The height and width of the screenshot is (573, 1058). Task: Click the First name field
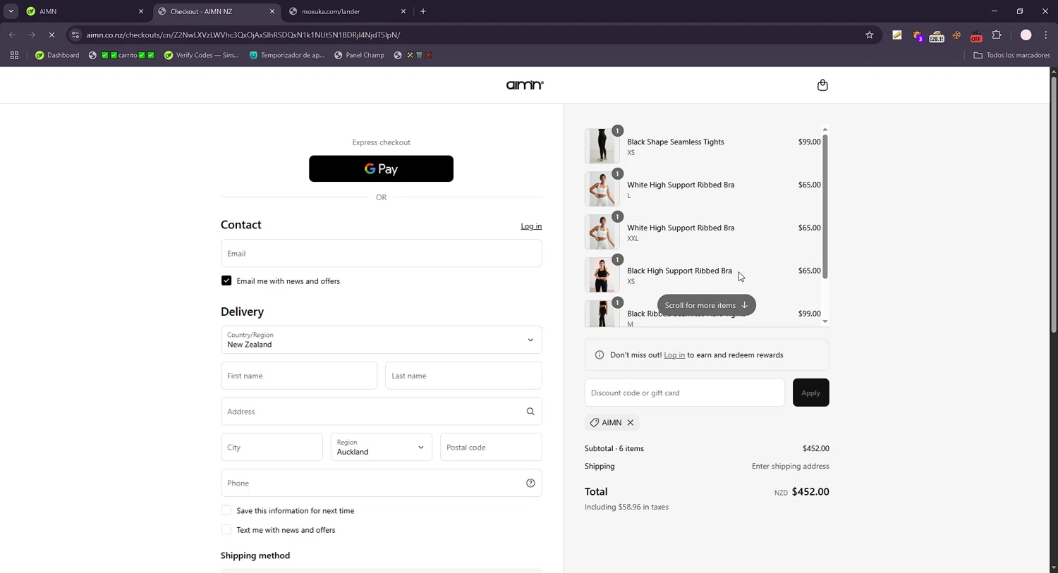pyautogui.click(x=299, y=376)
